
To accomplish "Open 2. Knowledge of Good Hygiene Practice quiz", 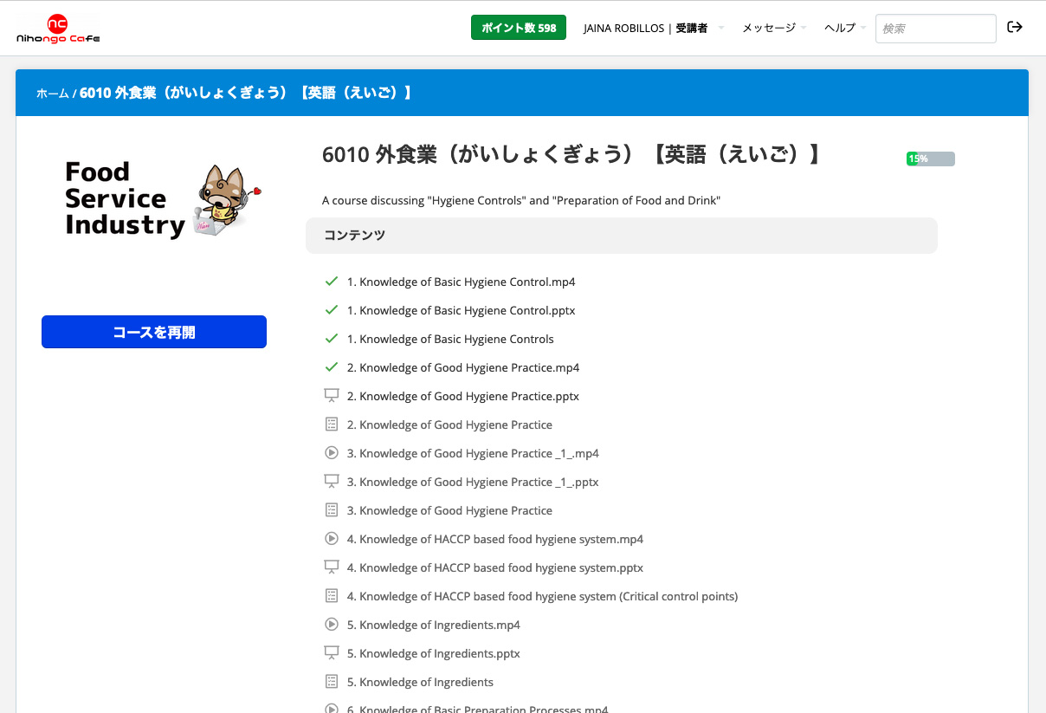I will click(449, 425).
